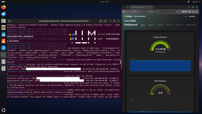Open the Files manager in the dock
The width and height of the screenshot is (202, 114).
(4, 21)
